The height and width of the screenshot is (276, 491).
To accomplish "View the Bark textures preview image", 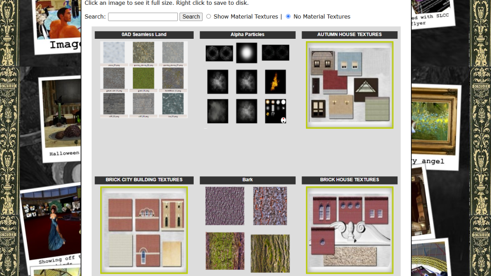I will tap(247, 230).
